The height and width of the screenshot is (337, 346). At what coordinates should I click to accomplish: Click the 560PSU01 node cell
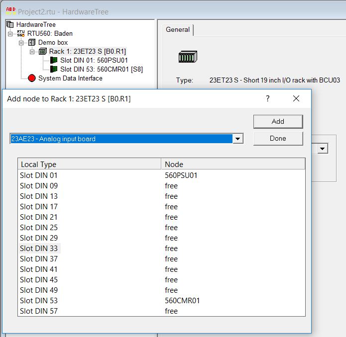tap(181, 175)
